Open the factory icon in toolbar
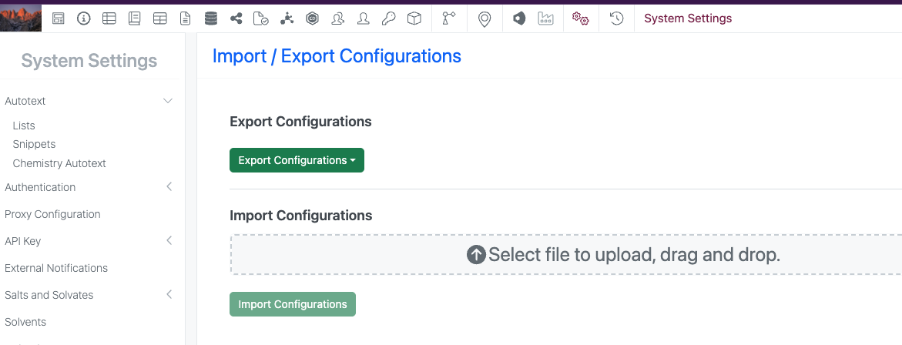This screenshot has height=345, width=902. (545, 18)
